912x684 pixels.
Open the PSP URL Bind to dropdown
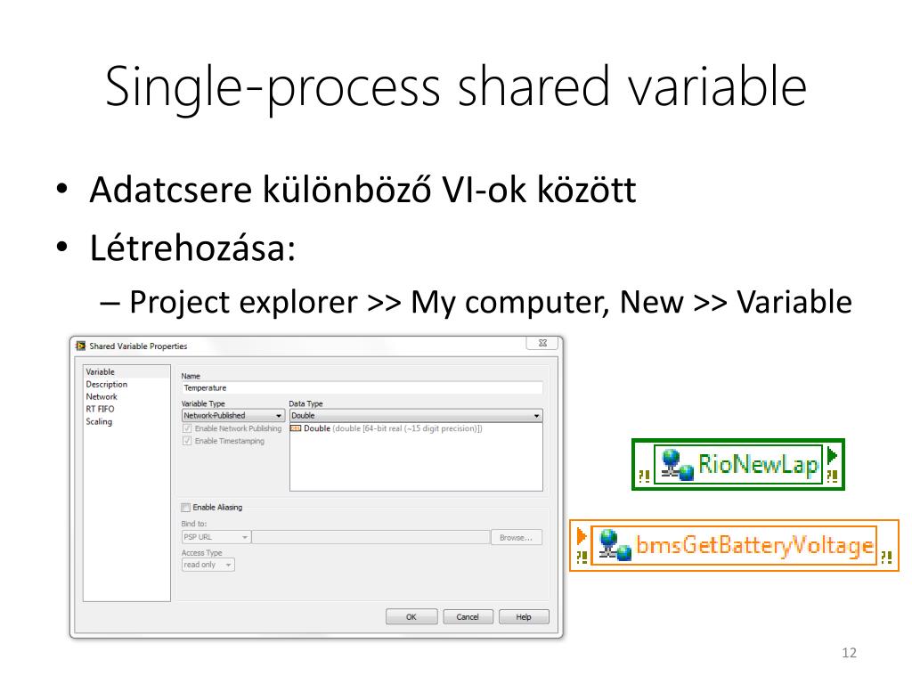[x=216, y=537]
